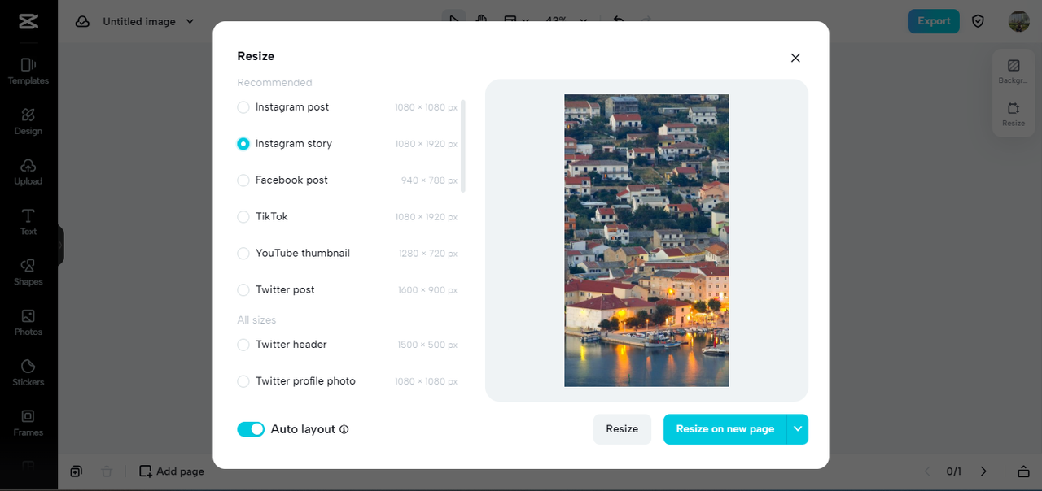This screenshot has height=491, width=1042.
Task: Click the page panel icon at bottom right
Action: coord(1024,471)
